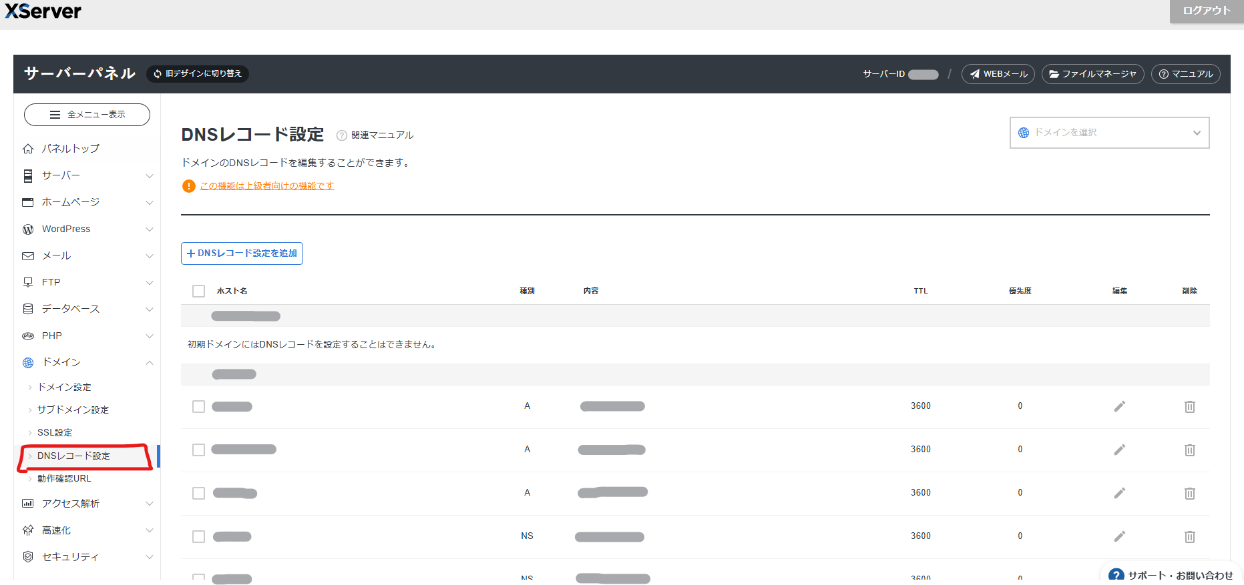The image size is (1244, 585).
Task: Open サブドメイン設定 submenu item
Action: 73,410
